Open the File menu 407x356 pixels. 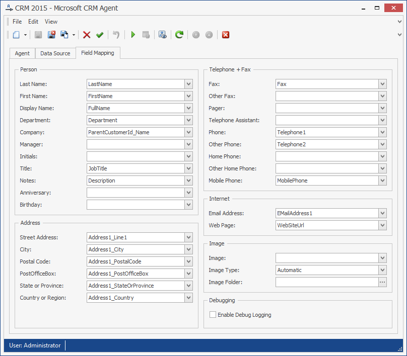pyautogui.click(x=17, y=22)
